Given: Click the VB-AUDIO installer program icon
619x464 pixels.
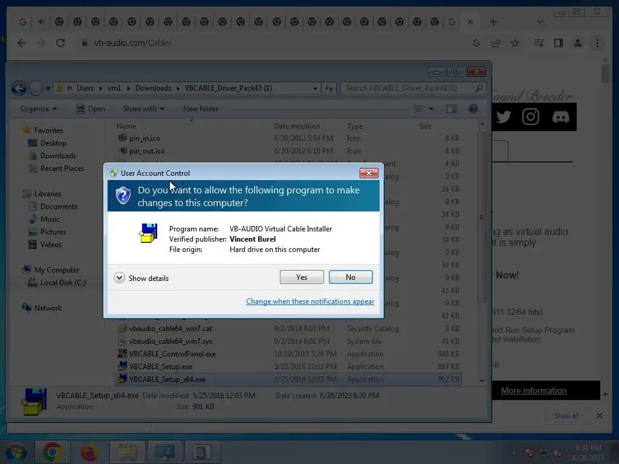Looking at the screenshot, I should click(148, 233).
